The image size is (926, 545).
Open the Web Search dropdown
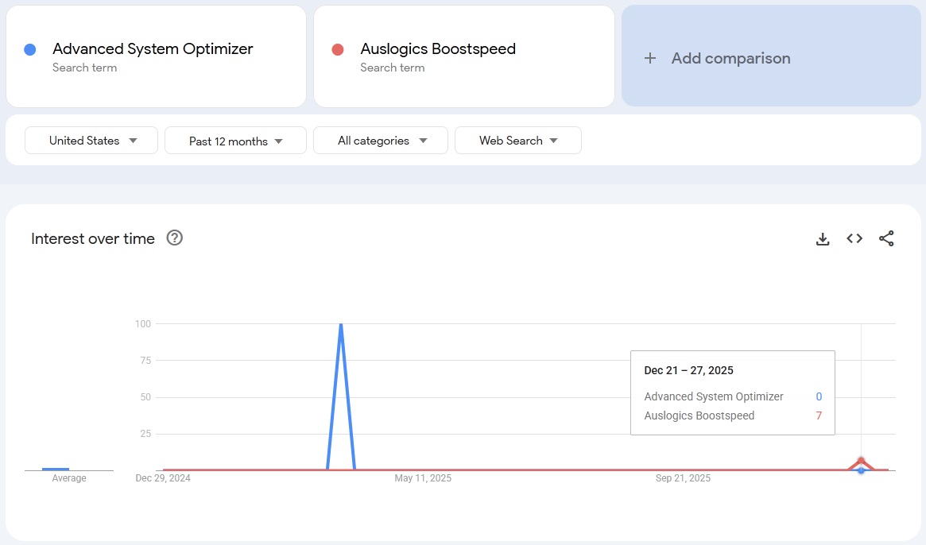[x=517, y=140]
